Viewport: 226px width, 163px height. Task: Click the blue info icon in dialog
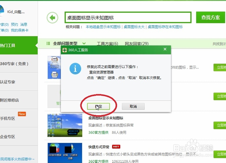pos(75,69)
